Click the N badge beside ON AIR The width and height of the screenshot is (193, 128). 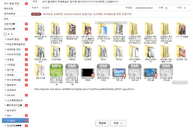[x=26, y=95]
